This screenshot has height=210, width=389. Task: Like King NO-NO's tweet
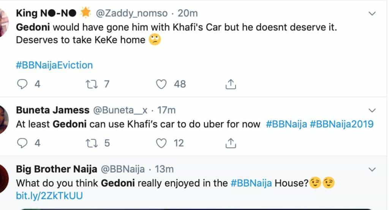pos(162,84)
